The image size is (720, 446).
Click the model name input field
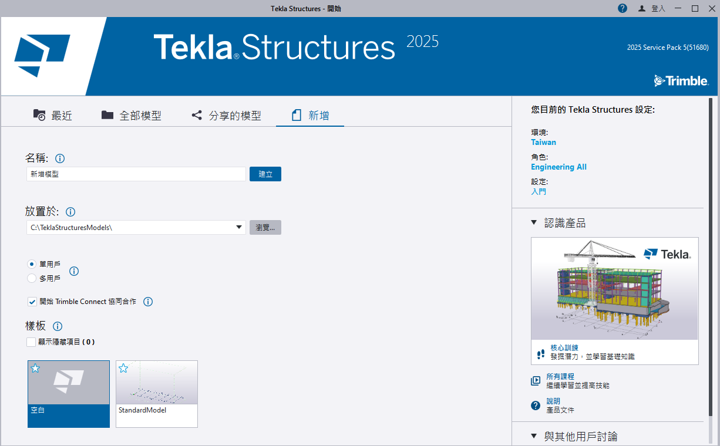click(x=136, y=174)
